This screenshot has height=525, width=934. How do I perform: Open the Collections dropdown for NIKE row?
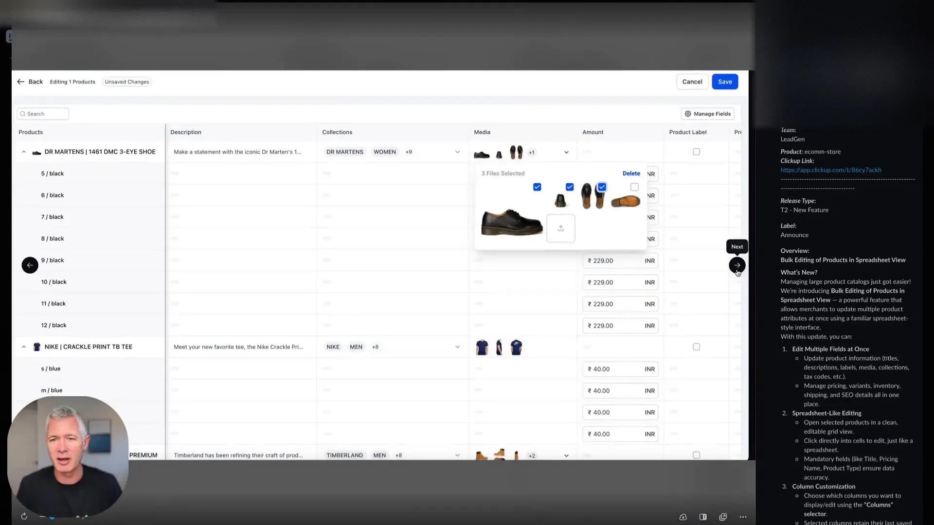click(x=457, y=347)
